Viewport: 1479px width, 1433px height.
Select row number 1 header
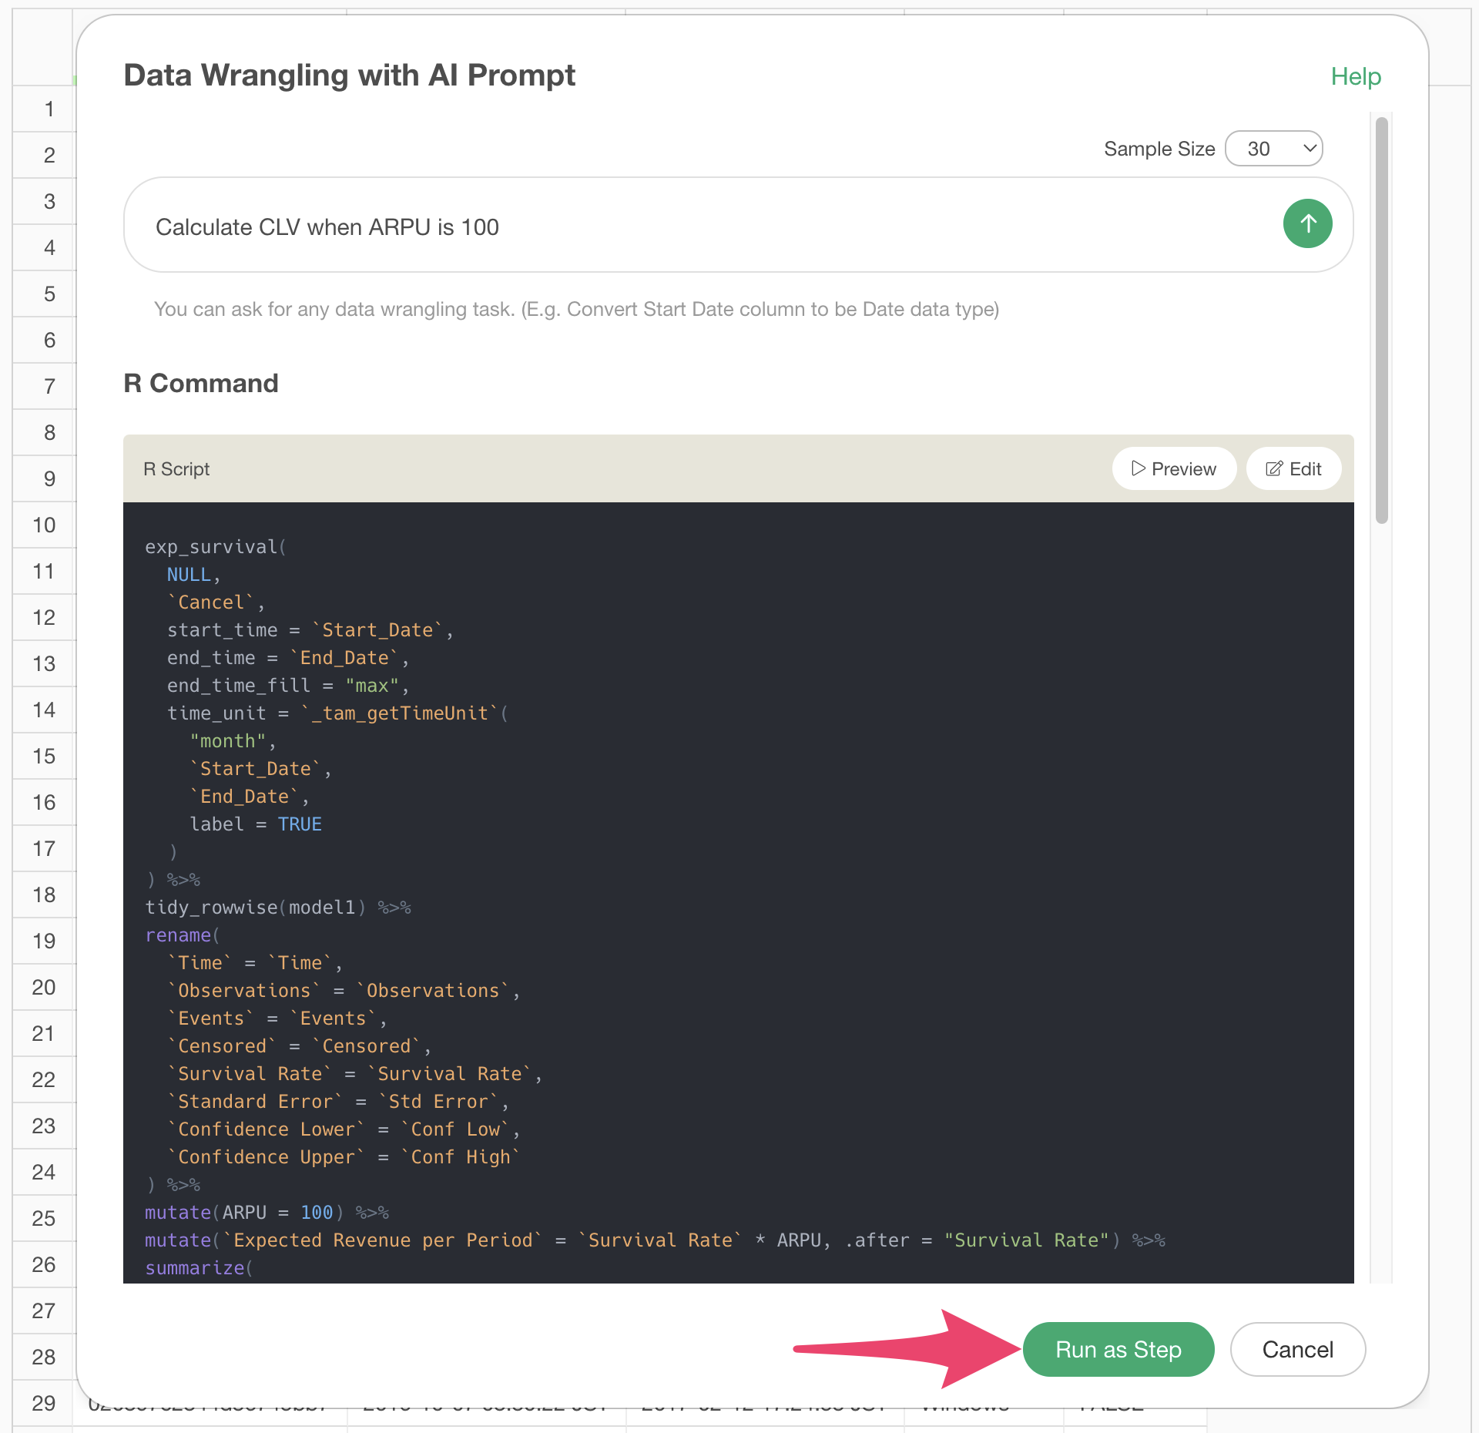(x=49, y=109)
